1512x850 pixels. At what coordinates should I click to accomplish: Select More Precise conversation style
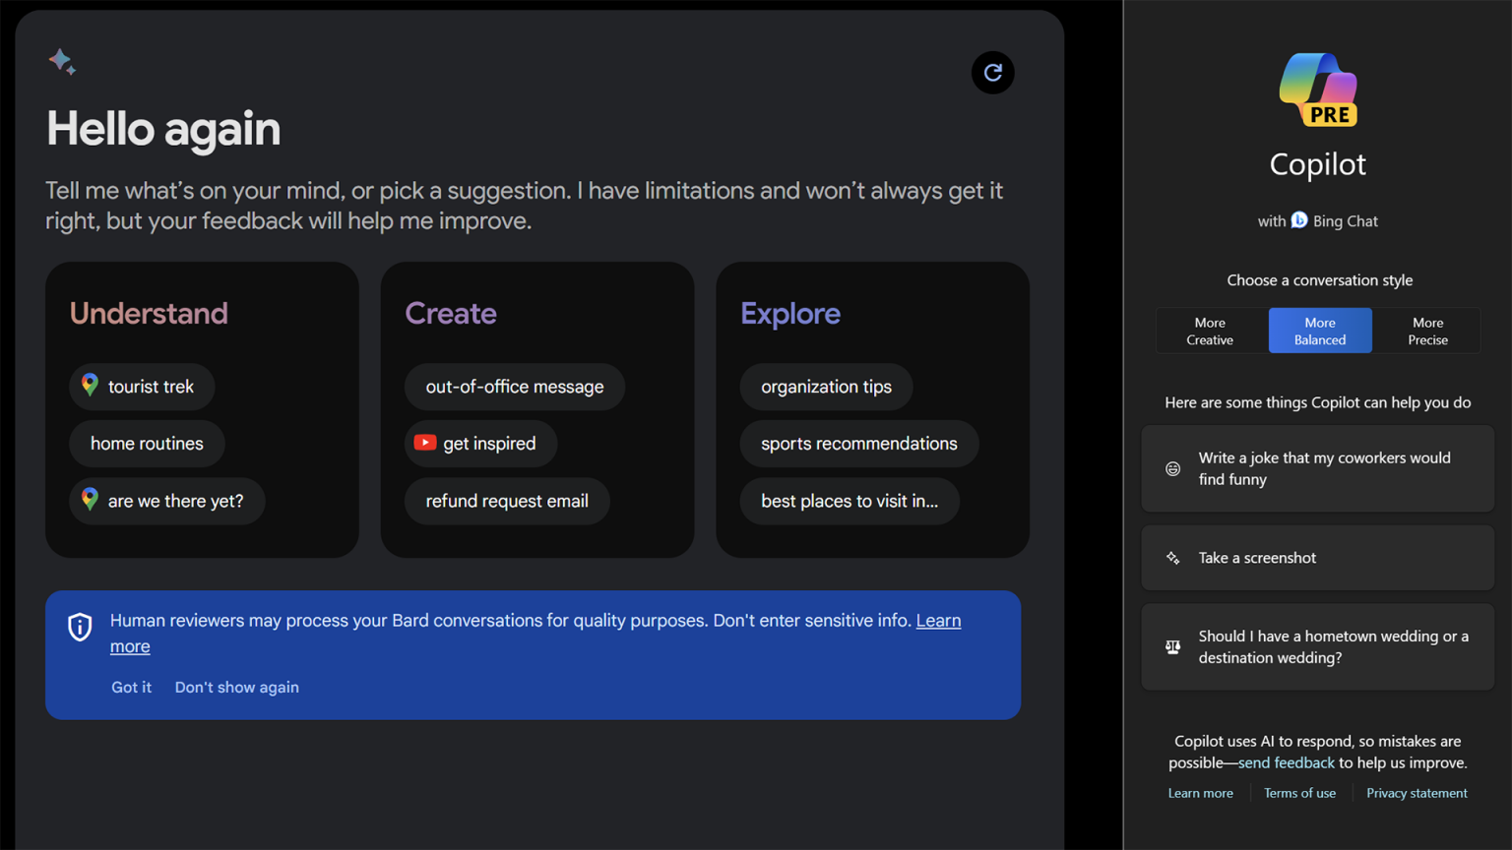(x=1427, y=331)
